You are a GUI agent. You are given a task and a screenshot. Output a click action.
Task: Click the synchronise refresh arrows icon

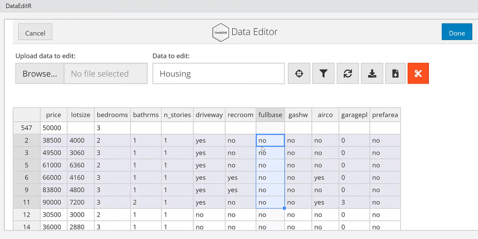(348, 73)
